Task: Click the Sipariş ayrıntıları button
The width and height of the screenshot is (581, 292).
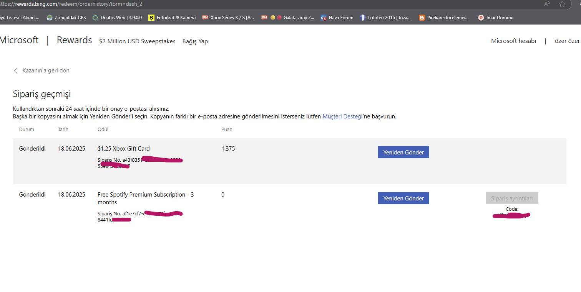Action: (512, 198)
